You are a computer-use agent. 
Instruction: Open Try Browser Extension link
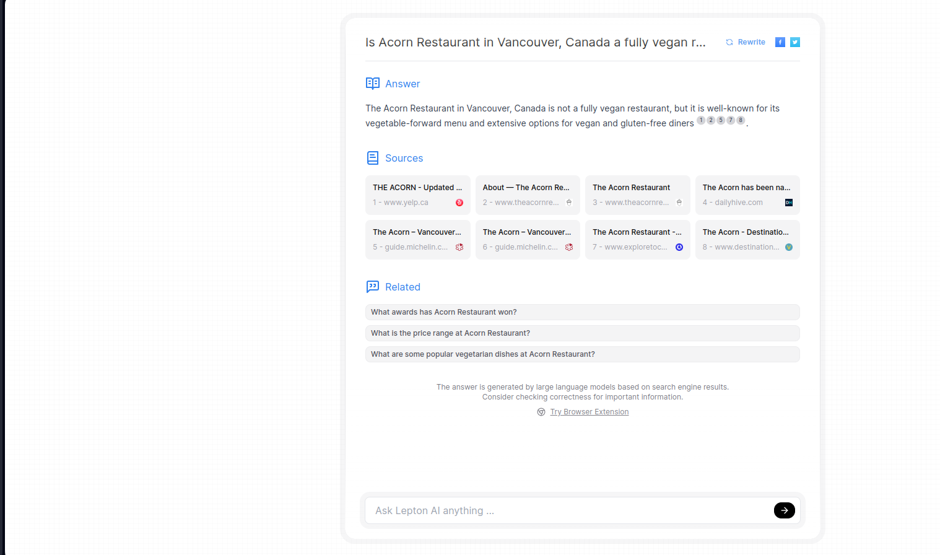pyautogui.click(x=590, y=412)
